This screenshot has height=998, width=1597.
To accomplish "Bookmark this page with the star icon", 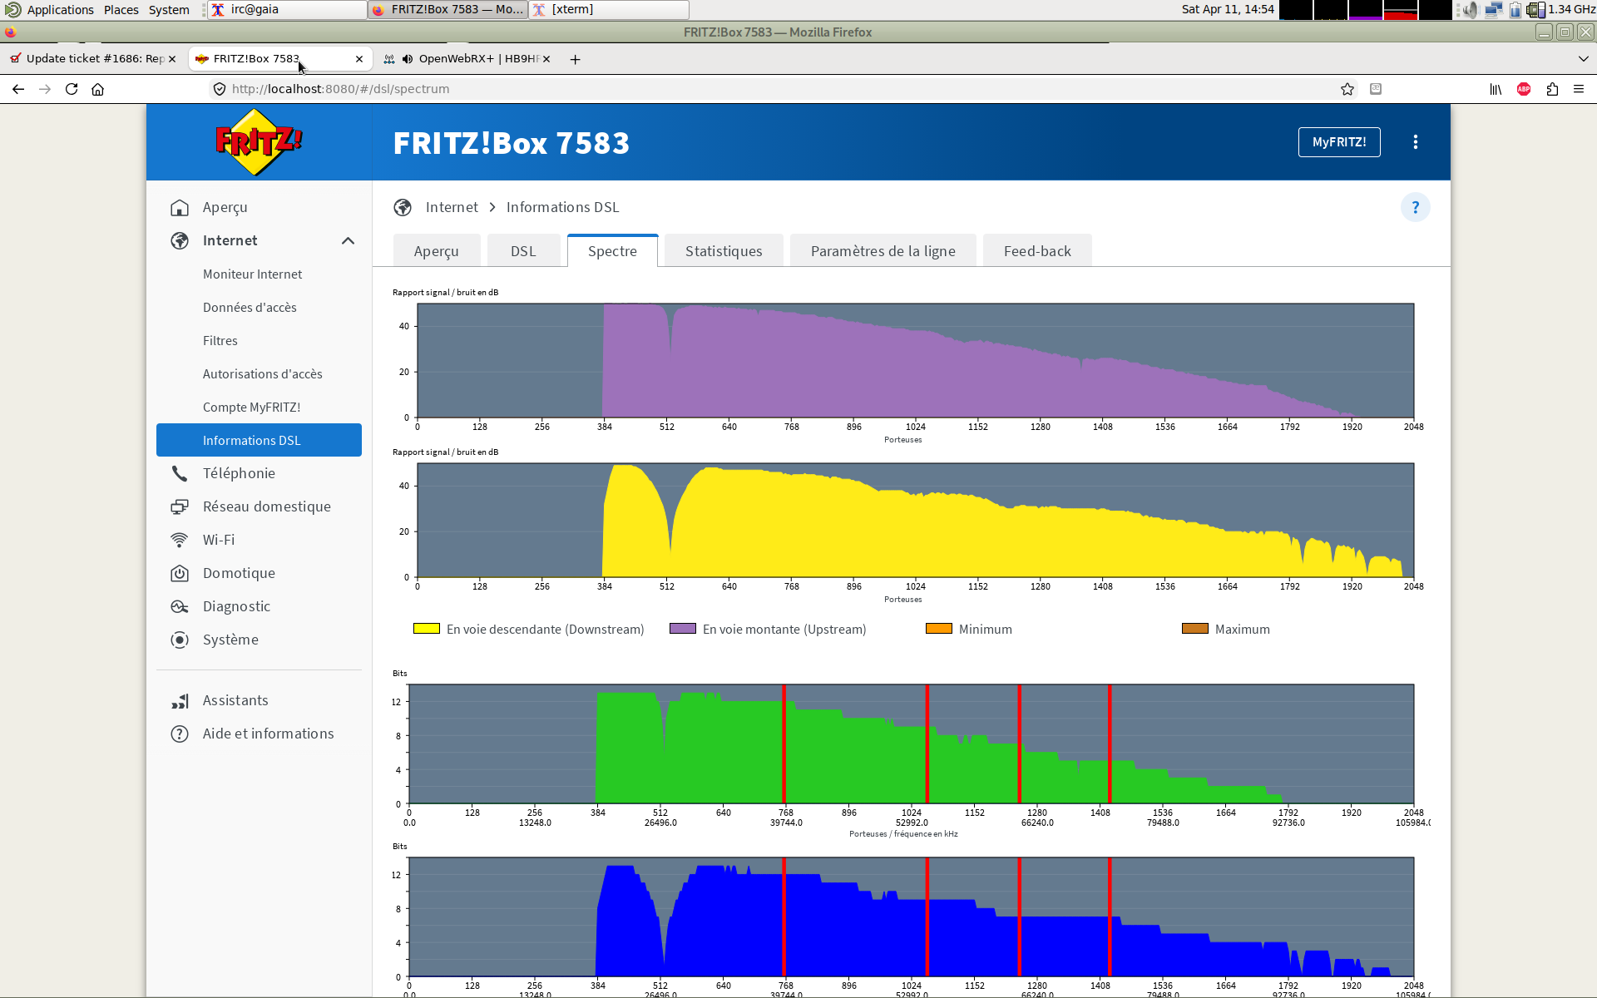I will [x=1347, y=89].
